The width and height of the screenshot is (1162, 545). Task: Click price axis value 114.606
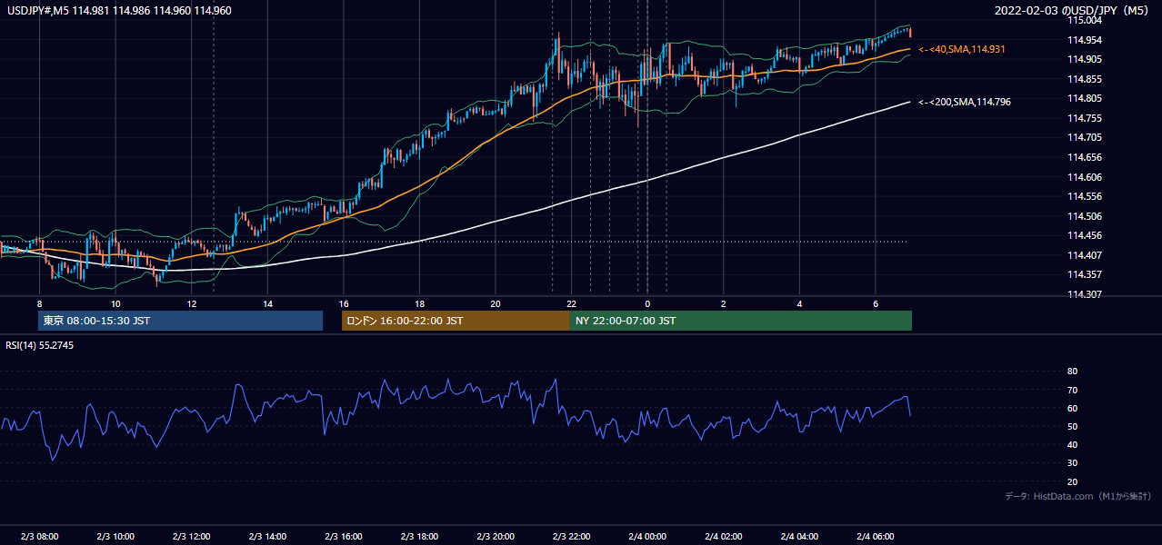[1084, 177]
